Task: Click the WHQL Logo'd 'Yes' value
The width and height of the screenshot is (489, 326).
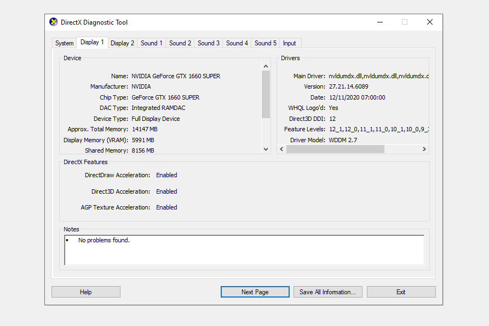Action: 333,108
